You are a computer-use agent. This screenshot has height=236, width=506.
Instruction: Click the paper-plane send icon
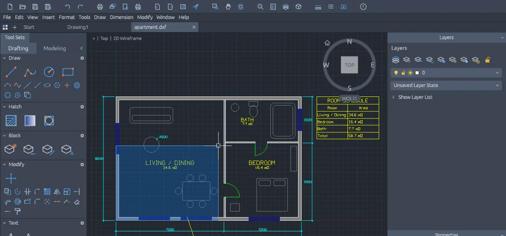pyautogui.click(x=196, y=7)
